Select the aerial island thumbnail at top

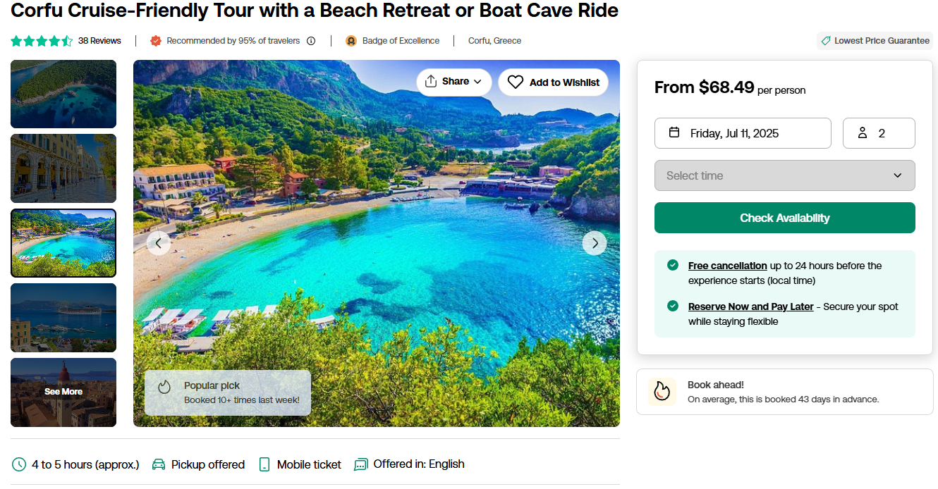coord(63,94)
